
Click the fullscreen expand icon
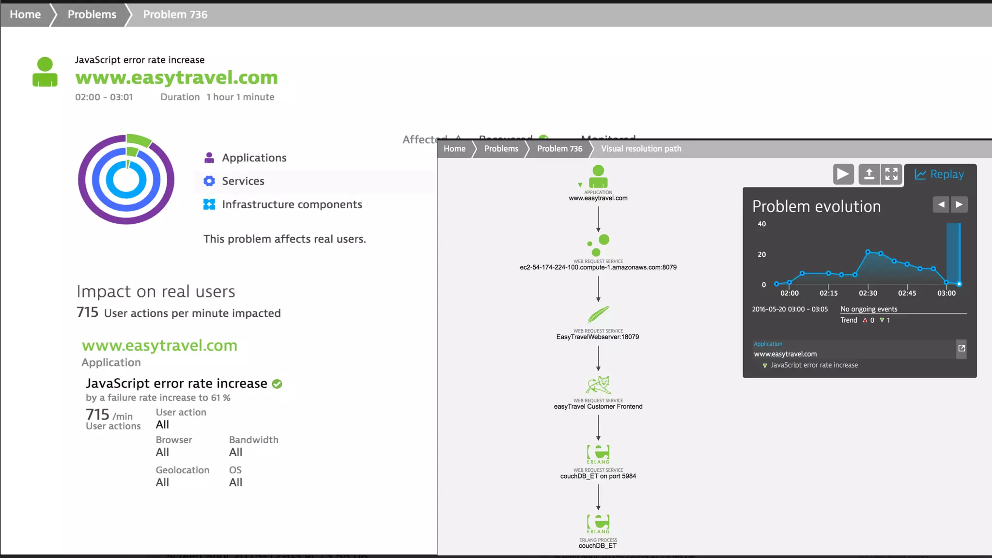(x=891, y=174)
